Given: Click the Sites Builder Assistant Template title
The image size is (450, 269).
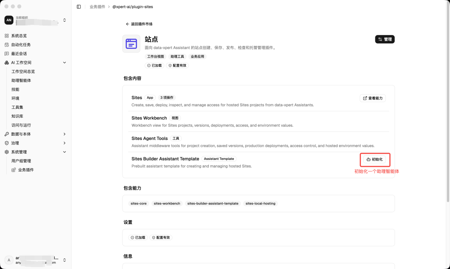Looking at the screenshot, I should click(165, 159).
